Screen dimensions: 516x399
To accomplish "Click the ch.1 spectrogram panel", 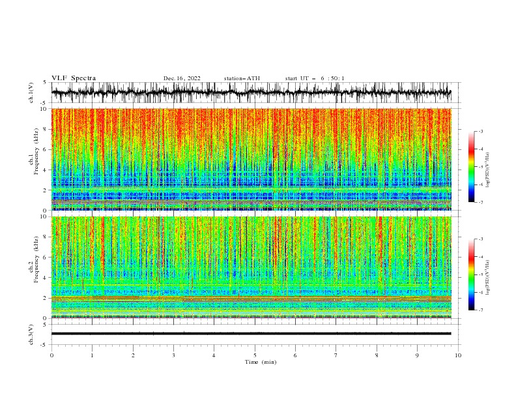I will tap(251, 159).
